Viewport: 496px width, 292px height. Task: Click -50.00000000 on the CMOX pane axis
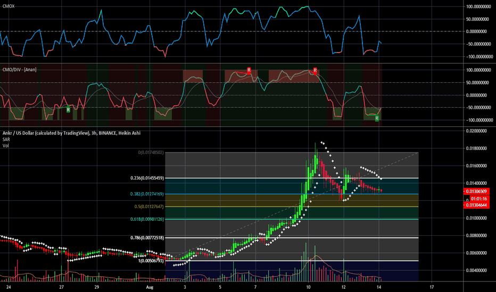click(x=478, y=44)
